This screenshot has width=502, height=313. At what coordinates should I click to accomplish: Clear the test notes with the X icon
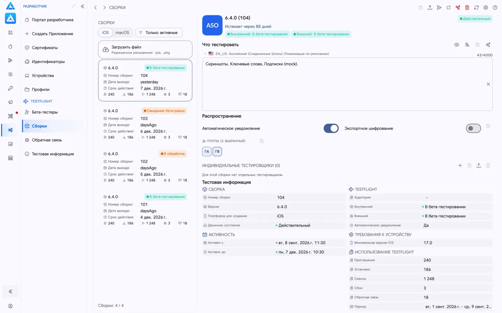(x=488, y=84)
